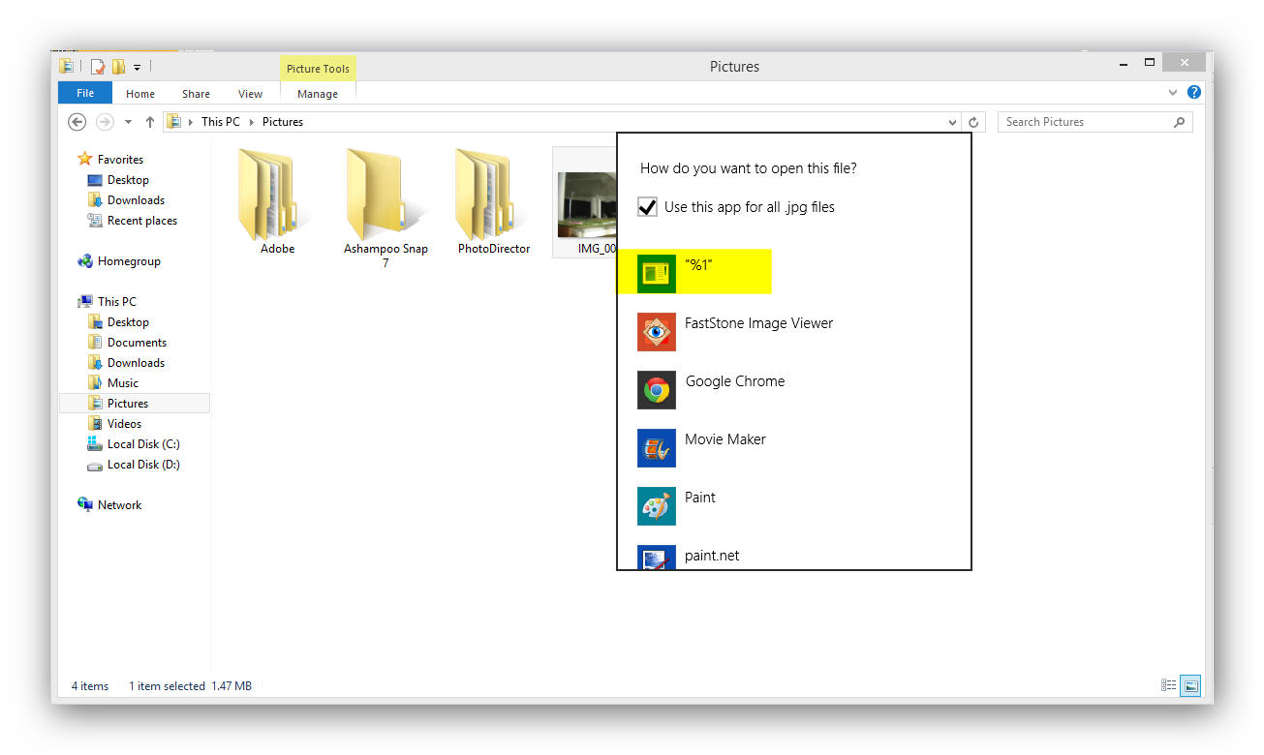Click the Properties icon in the quick access toolbar
The width and height of the screenshot is (1264, 755).
[98, 67]
